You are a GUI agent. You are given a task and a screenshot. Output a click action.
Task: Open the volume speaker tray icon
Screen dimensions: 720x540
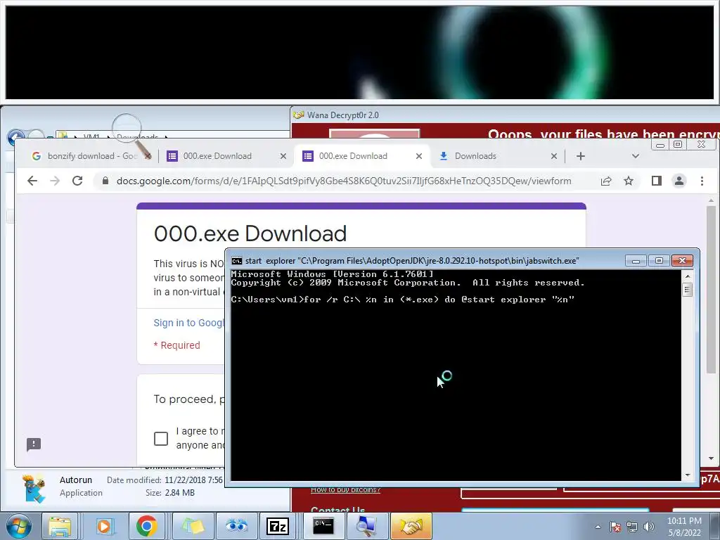point(648,527)
